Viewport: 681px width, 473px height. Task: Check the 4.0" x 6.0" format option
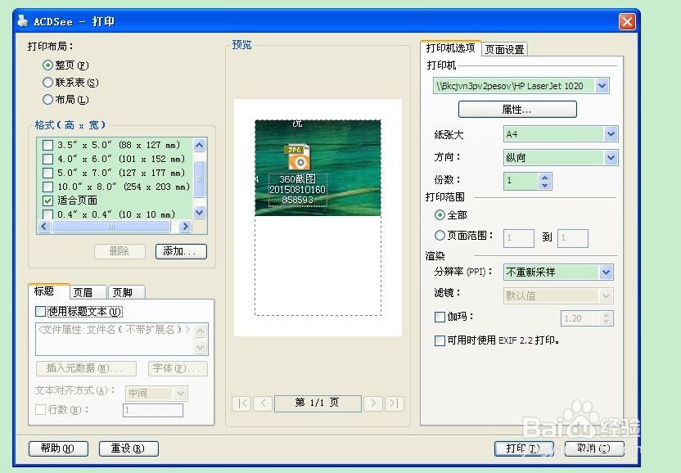[x=47, y=159]
